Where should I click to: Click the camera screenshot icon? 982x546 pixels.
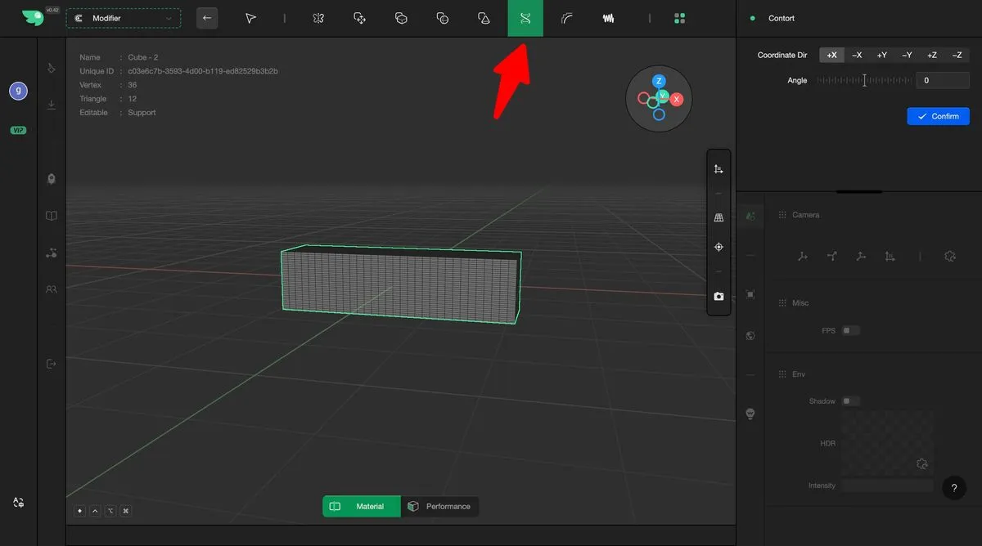coord(718,296)
